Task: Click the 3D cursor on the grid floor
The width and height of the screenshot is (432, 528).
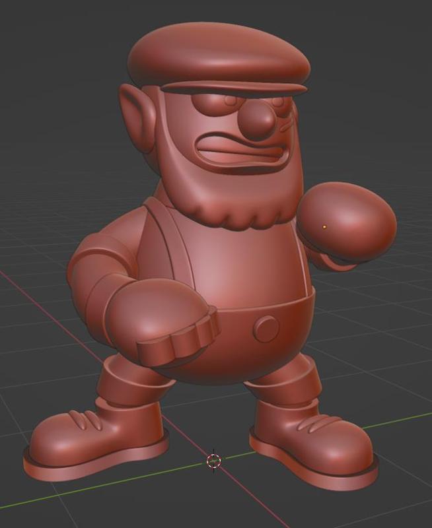Action: (213, 461)
